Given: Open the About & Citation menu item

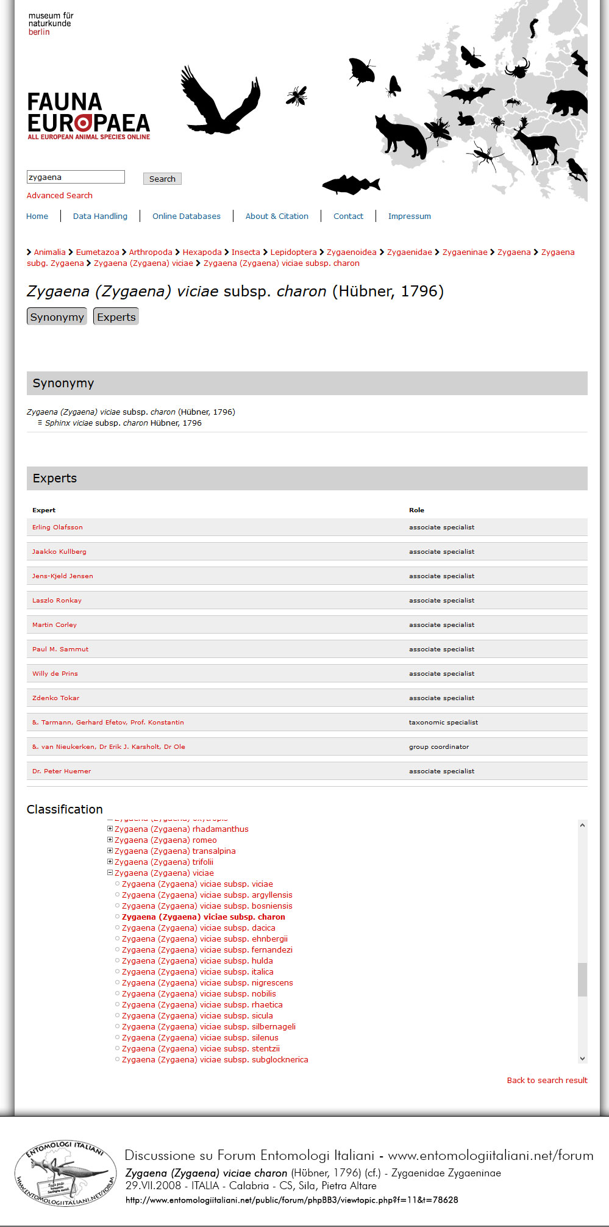Looking at the screenshot, I should point(277,216).
